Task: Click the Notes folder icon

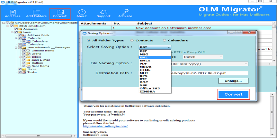Action: pyautogui.click(x=24, y=69)
